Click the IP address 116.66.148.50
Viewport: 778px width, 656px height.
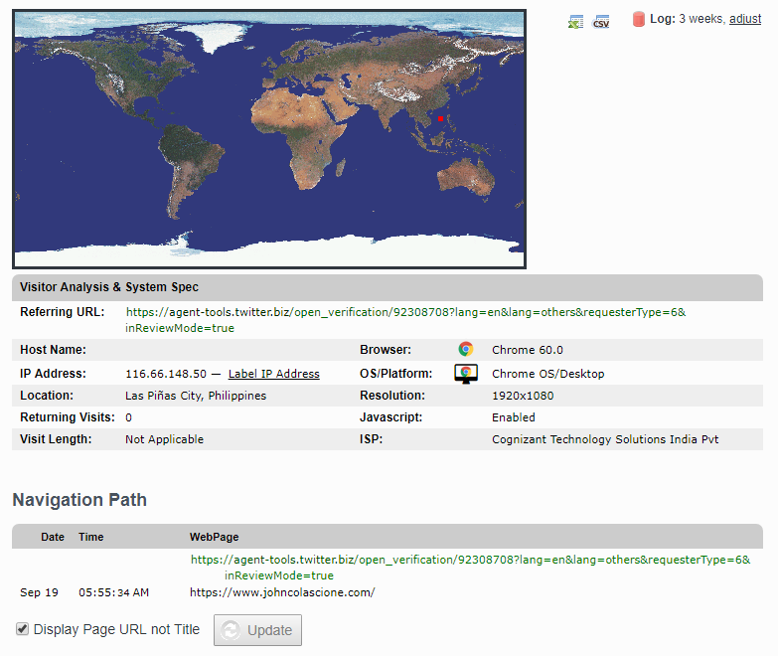pos(166,374)
